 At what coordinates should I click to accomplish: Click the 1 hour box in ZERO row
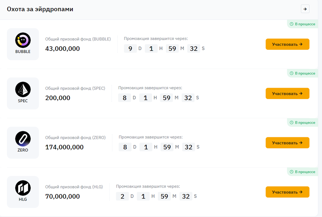(x=146, y=147)
